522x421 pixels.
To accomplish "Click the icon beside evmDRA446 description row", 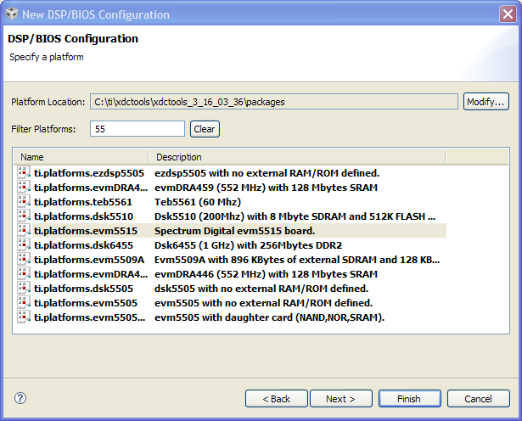I will click(x=24, y=273).
